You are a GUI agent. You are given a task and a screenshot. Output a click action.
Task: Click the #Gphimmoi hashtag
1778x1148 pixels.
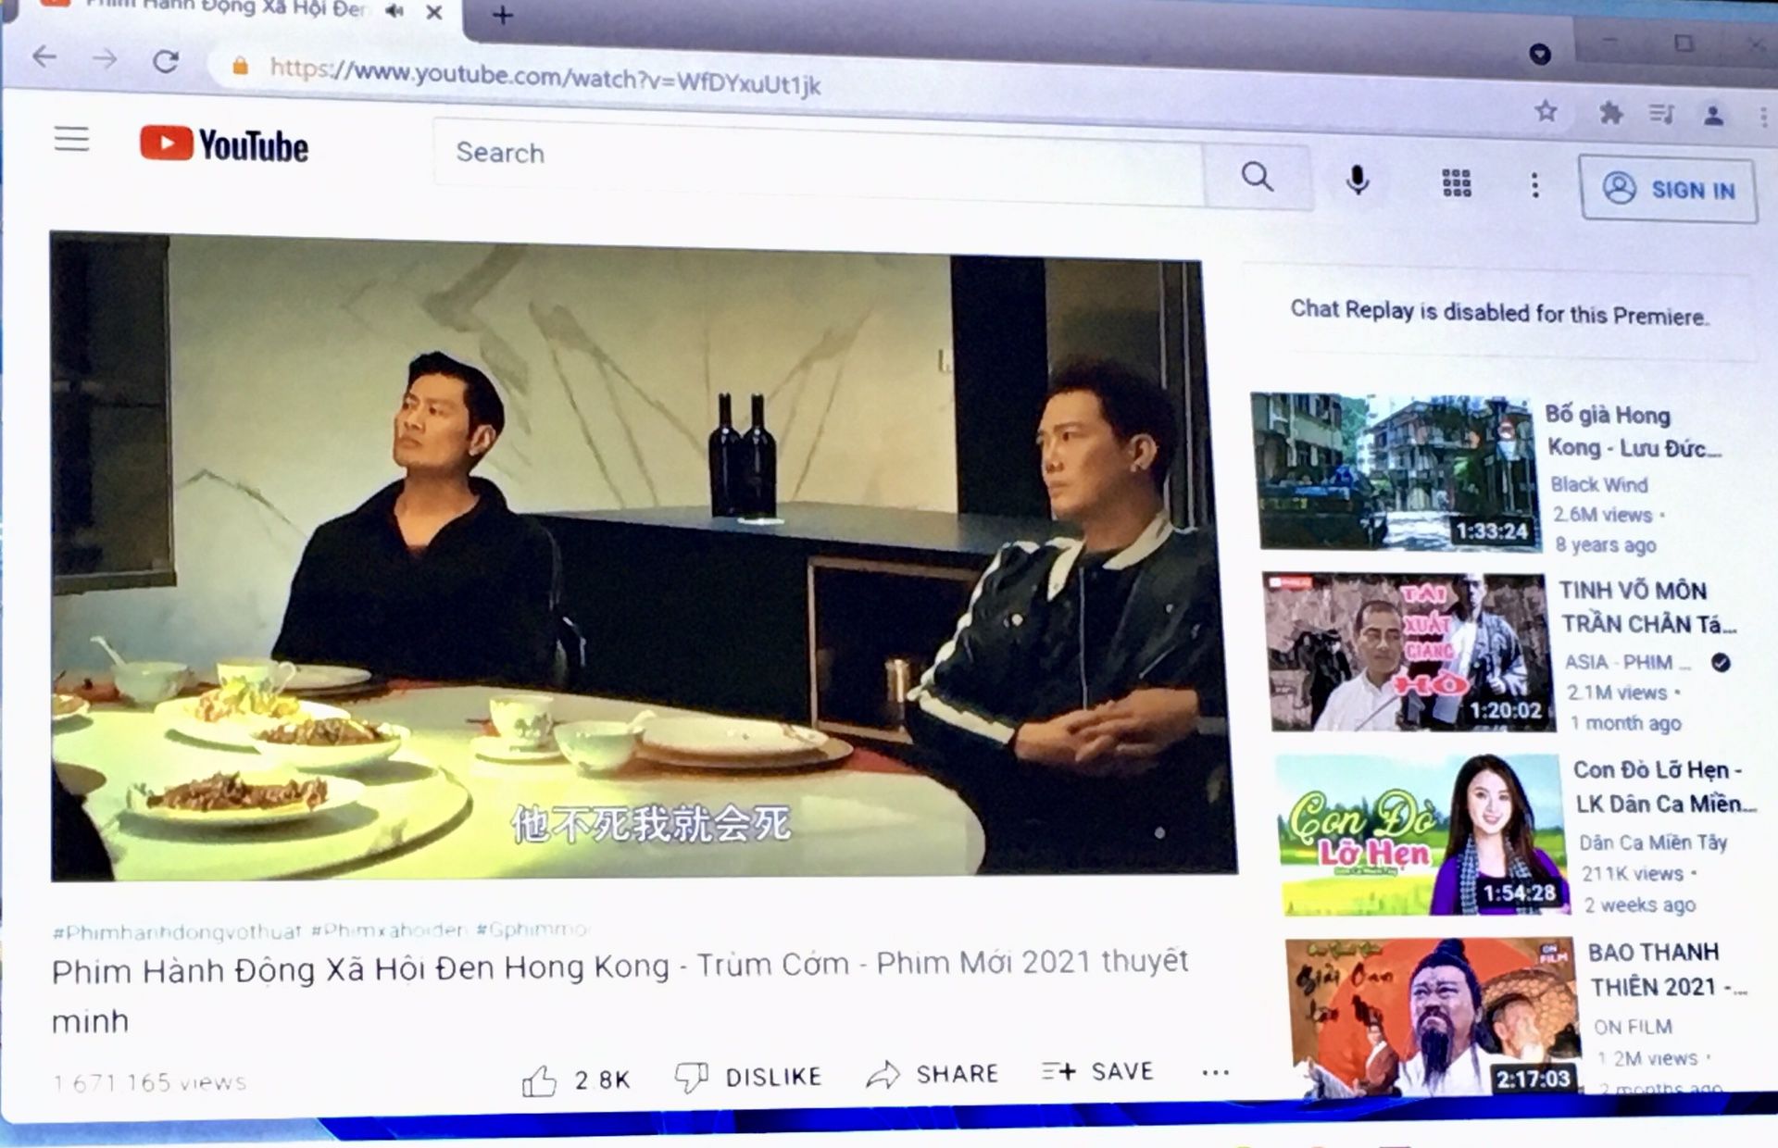coord(532,929)
